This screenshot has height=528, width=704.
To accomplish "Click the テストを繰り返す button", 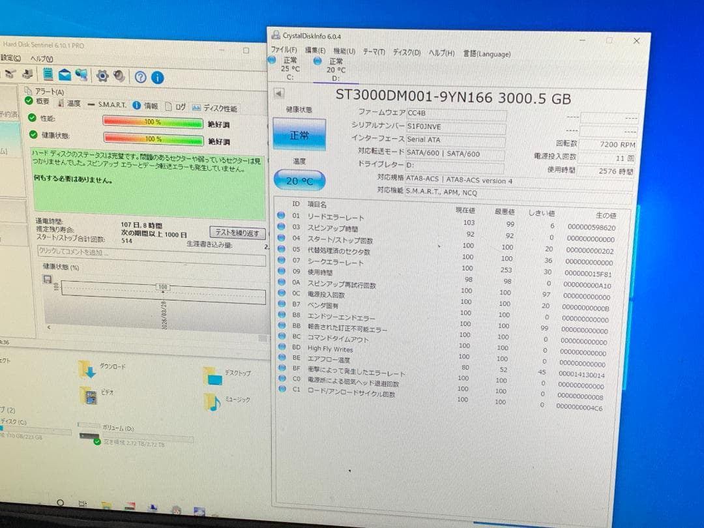I will [237, 233].
